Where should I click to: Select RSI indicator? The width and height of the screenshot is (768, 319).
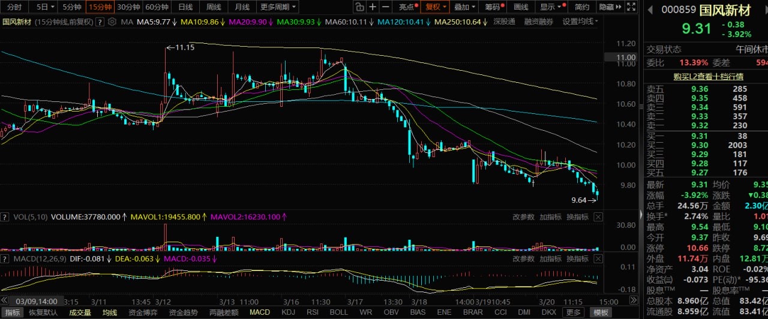click(x=313, y=312)
